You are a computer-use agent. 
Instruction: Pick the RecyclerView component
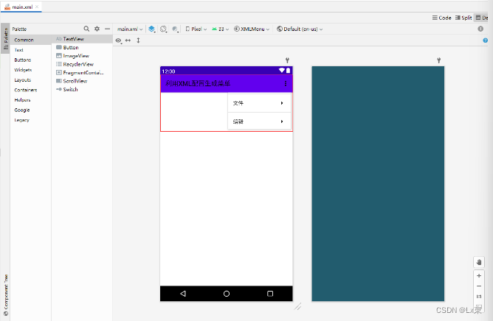click(x=83, y=64)
